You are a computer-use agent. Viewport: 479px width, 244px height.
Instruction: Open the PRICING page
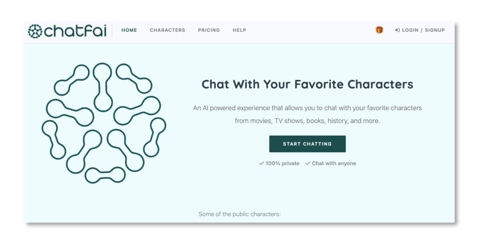pos(209,30)
